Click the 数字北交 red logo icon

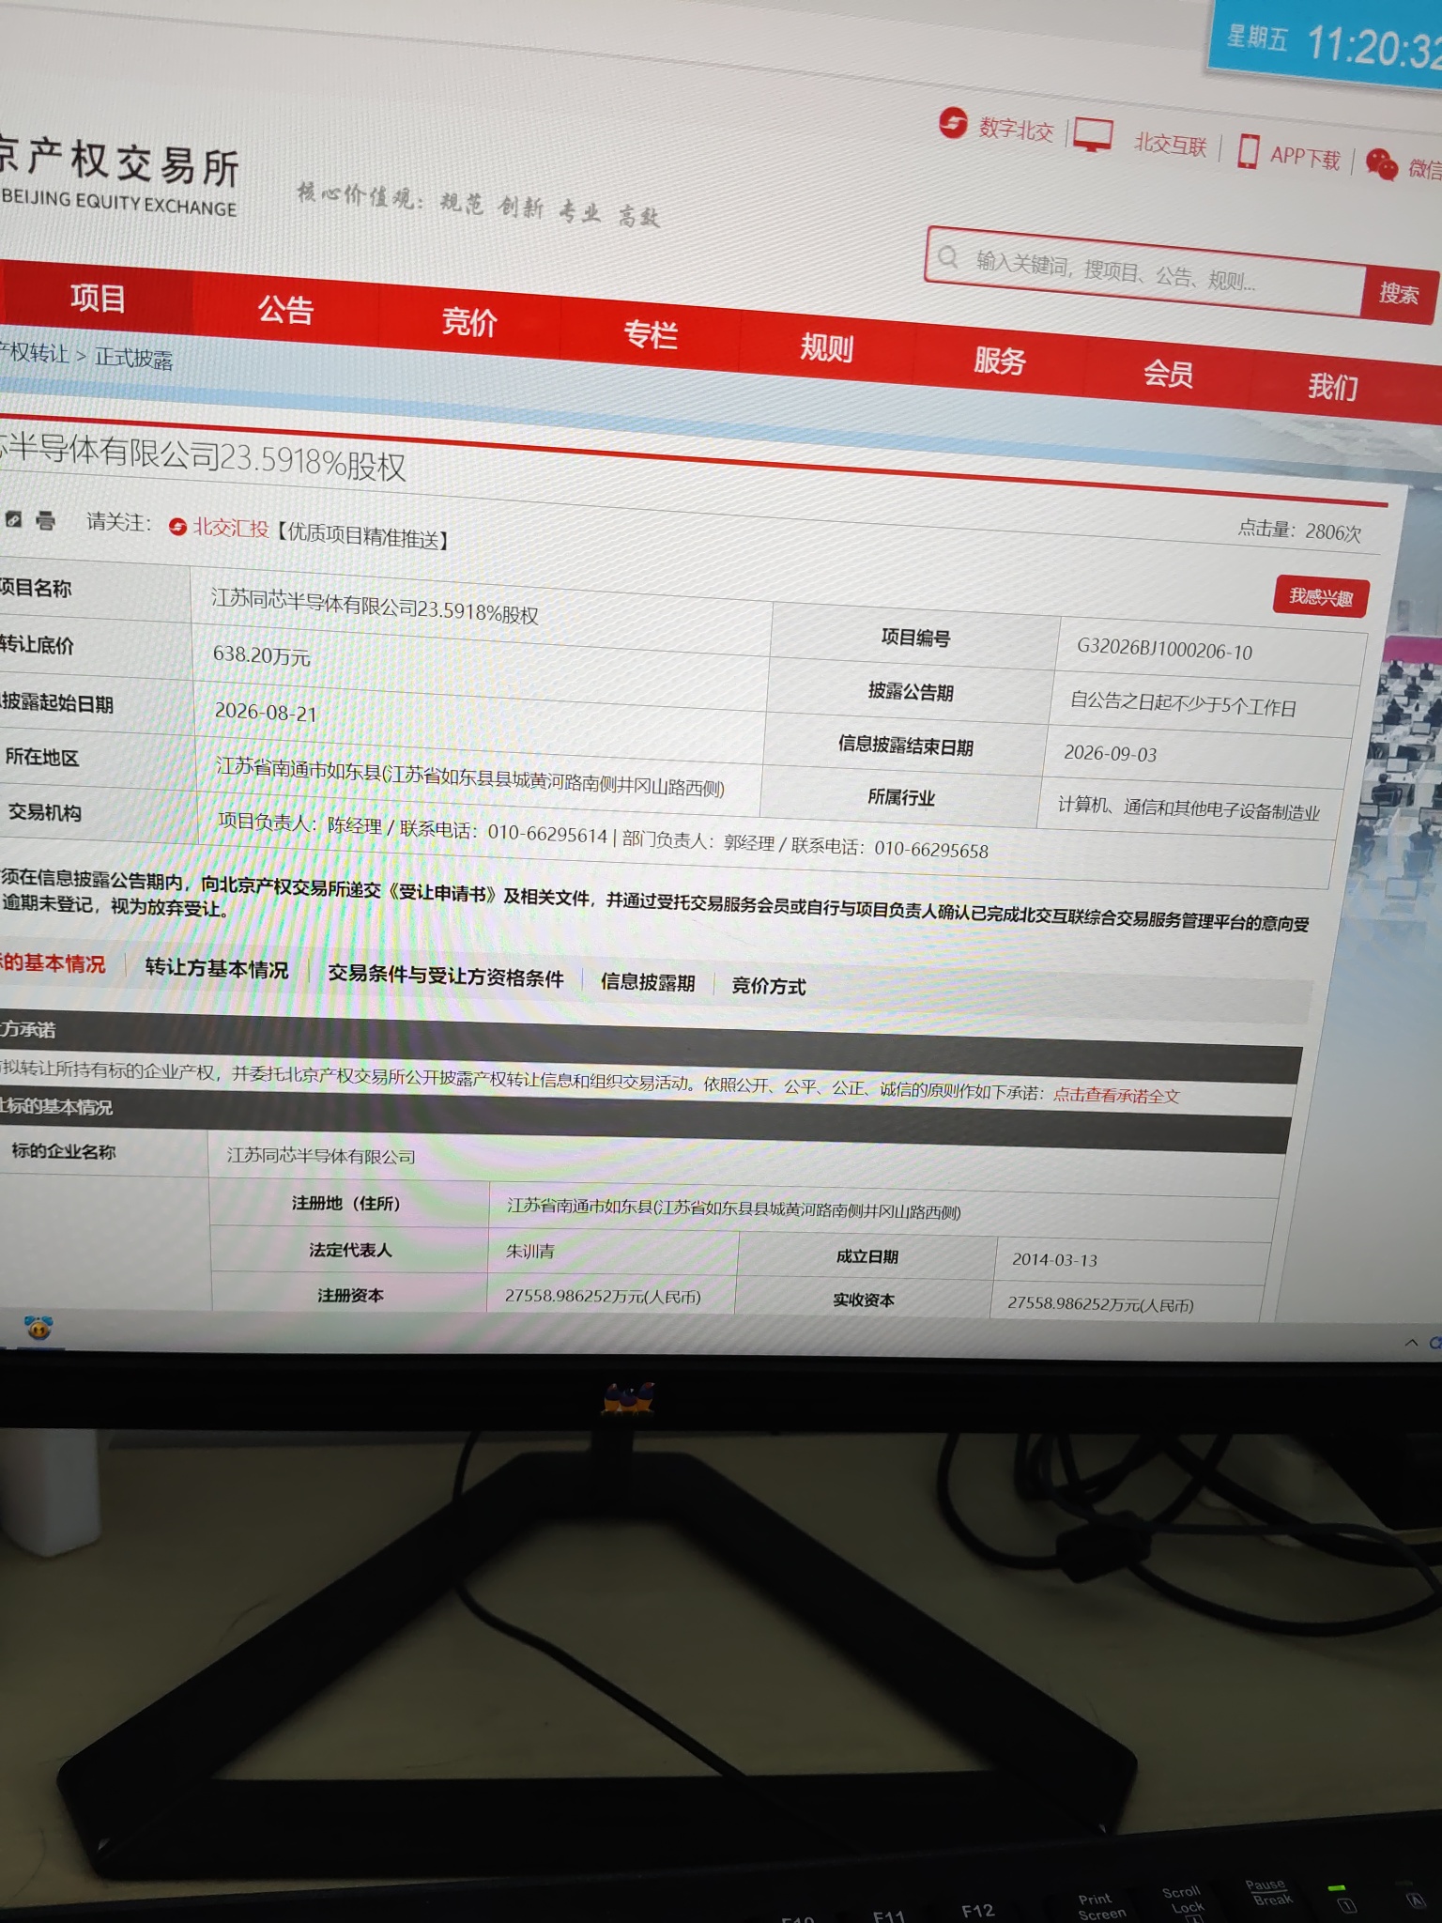(953, 123)
